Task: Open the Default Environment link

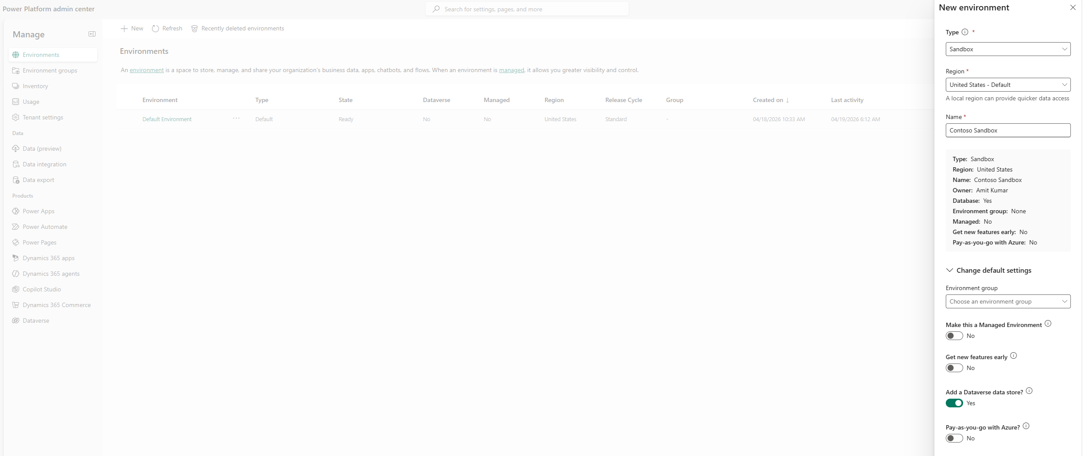Action: click(167, 119)
